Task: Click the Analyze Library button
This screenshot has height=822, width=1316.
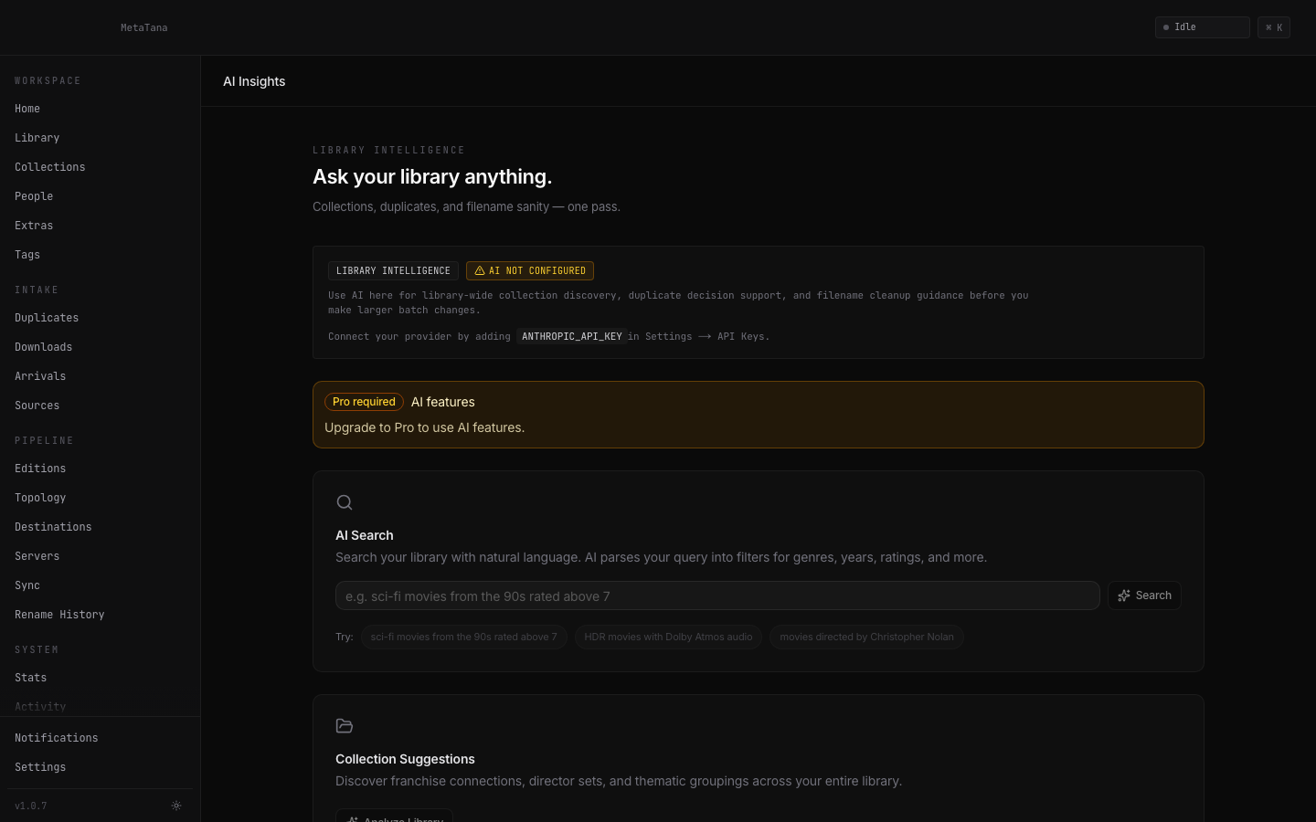Action: tap(394, 816)
